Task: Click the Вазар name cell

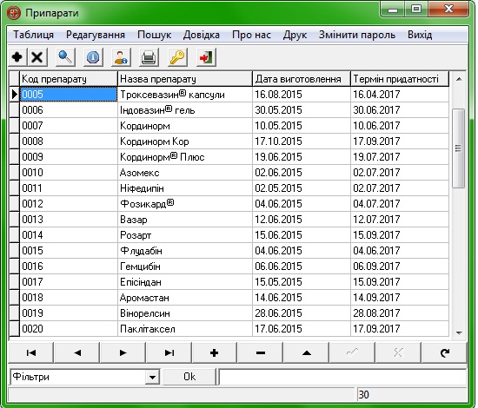Action: [x=185, y=220]
